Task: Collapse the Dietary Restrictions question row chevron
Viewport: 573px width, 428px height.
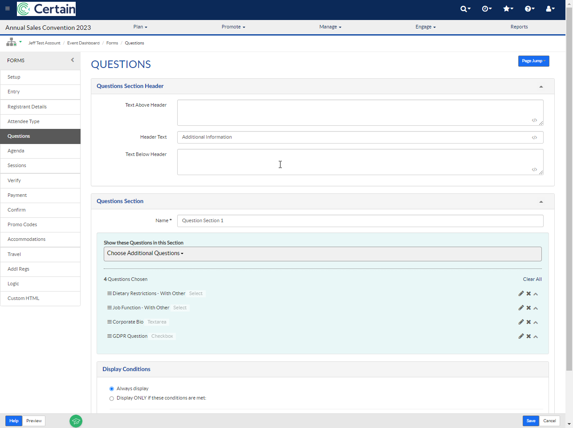Action: [536, 294]
